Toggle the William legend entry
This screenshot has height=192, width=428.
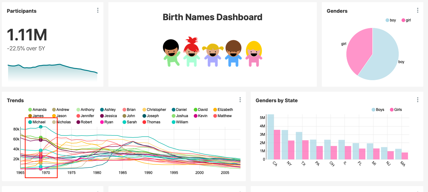(180, 122)
